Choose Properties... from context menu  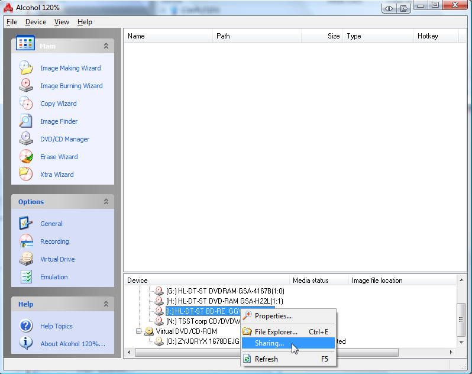[289, 316]
